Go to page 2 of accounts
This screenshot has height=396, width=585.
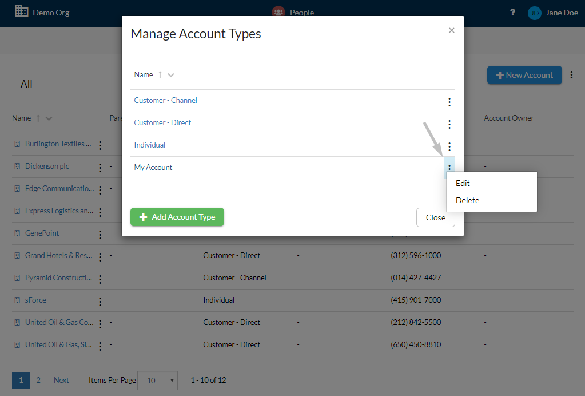[38, 381]
